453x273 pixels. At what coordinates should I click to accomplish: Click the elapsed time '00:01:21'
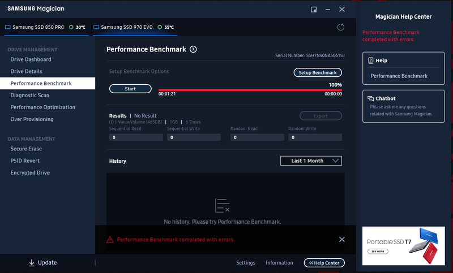(167, 94)
